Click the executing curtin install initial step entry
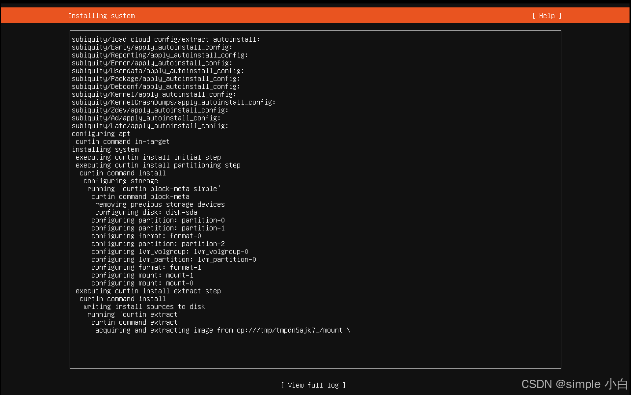This screenshot has height=395, width=631. pyautogui.click(x=147, y=157)
